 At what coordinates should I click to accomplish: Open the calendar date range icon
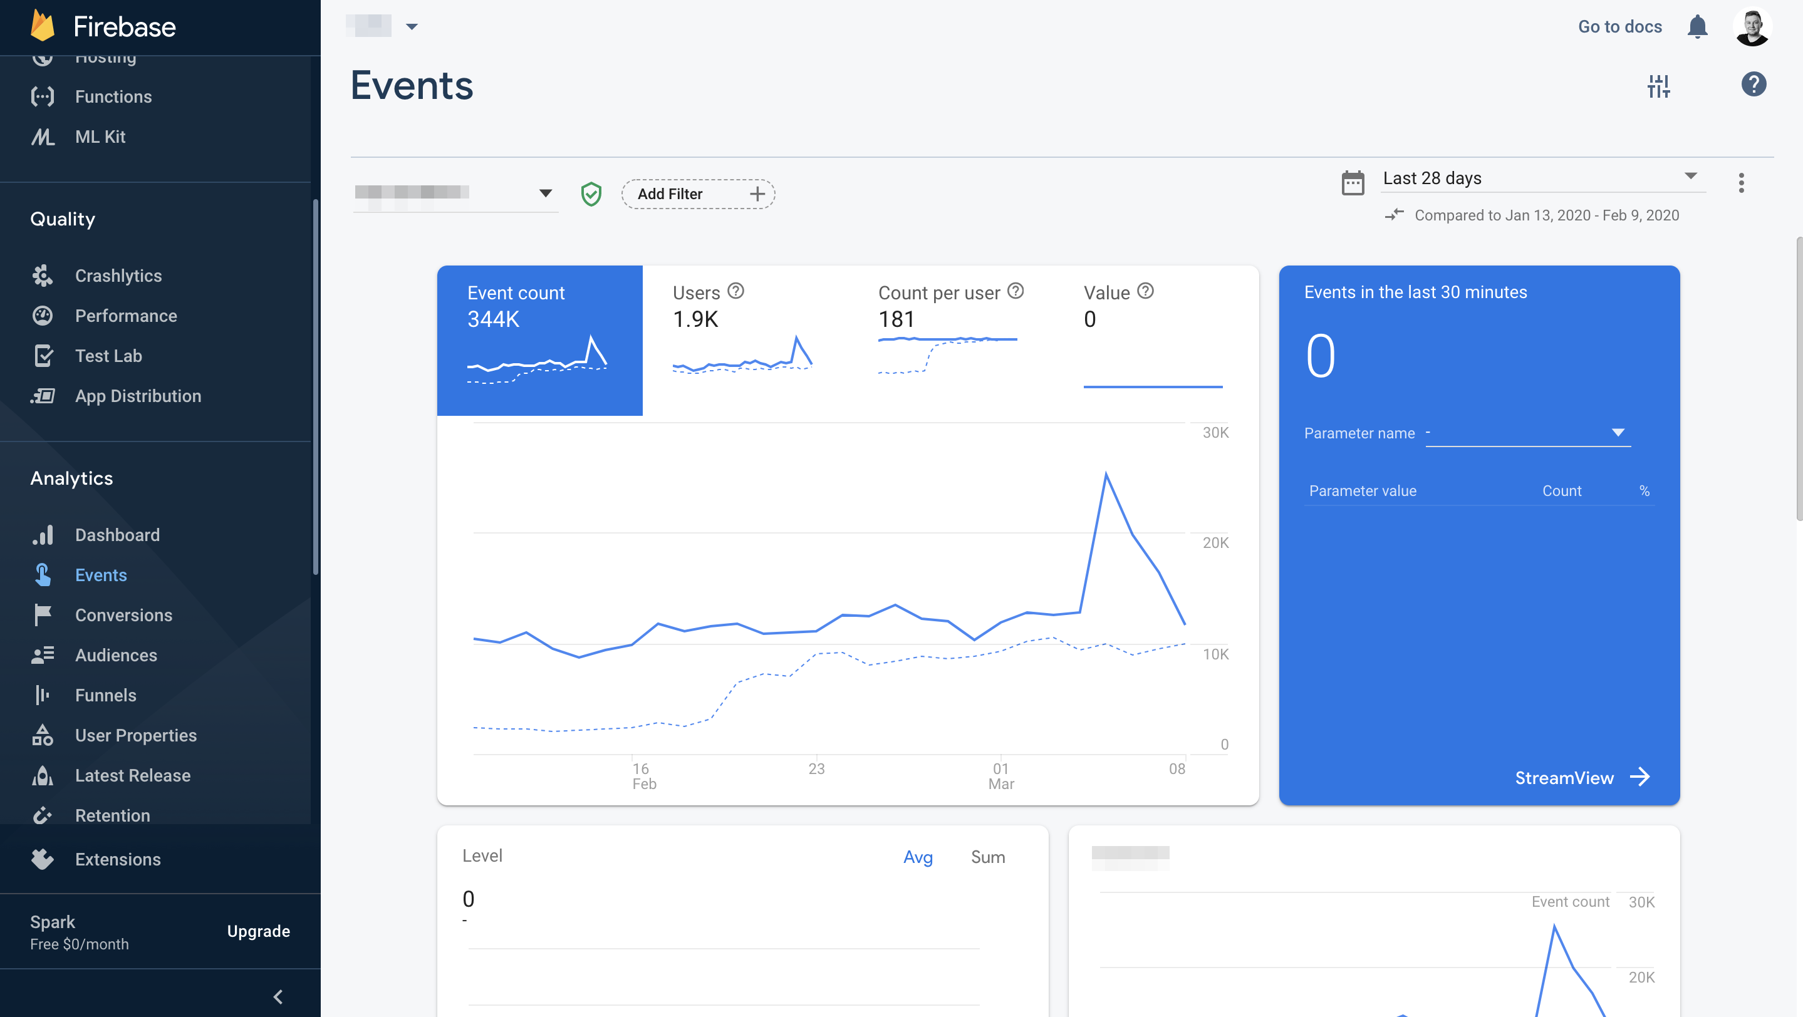[1352, 183]
